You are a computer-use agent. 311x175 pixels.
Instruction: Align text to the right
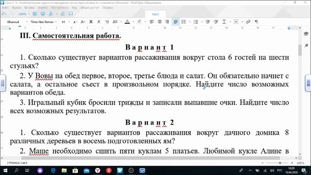(167, 22)
